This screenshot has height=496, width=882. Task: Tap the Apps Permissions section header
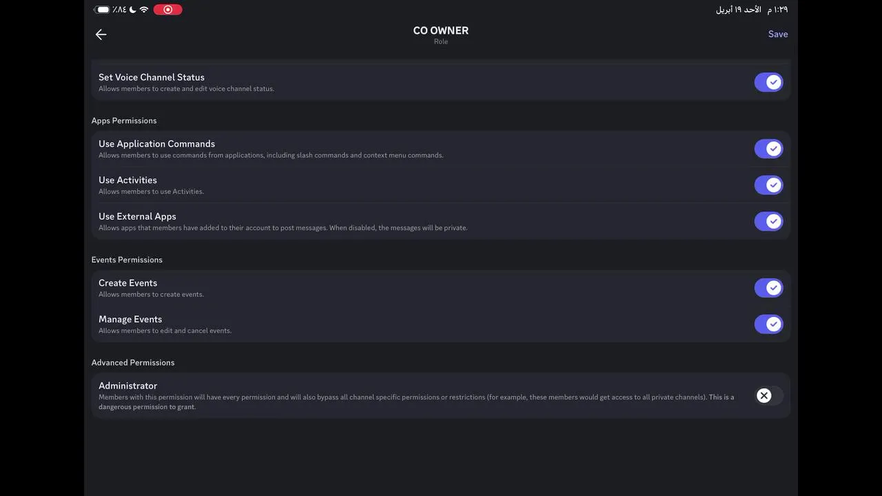tap(124, 121)
